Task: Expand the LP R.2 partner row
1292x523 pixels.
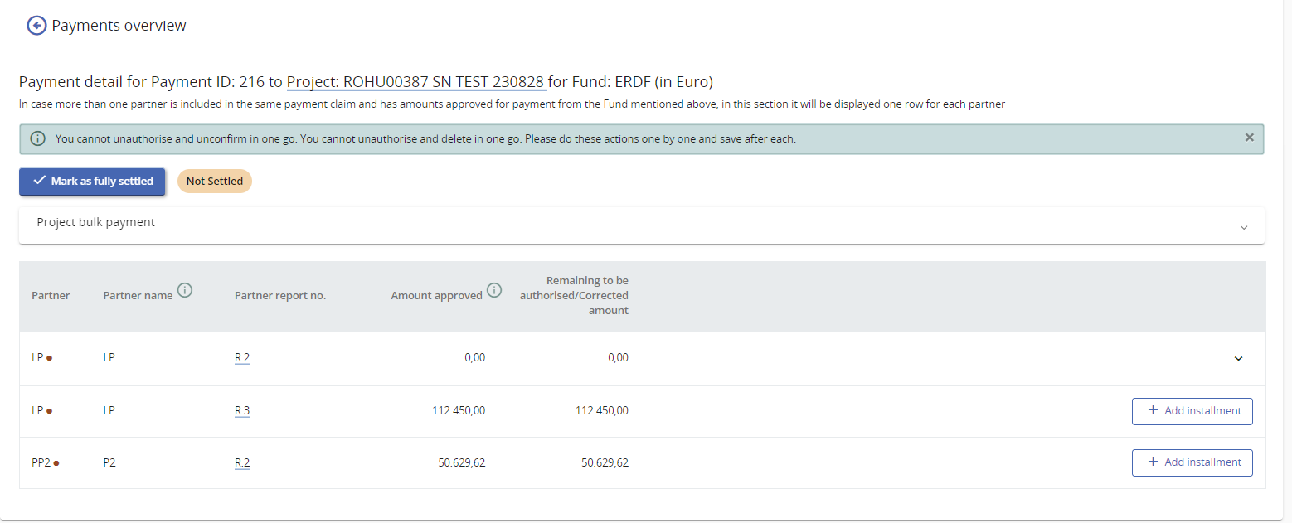Action: pyautogui.click(x=1238, y=358)
